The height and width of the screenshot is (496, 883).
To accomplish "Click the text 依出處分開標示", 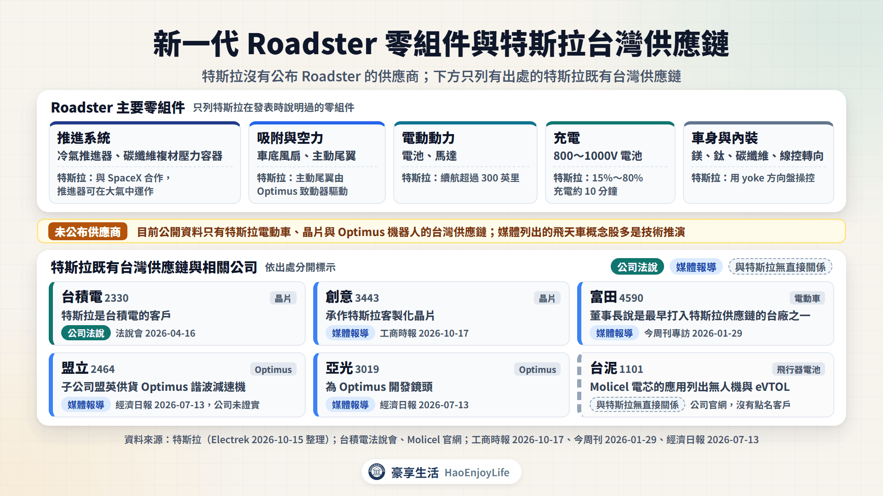I will click(300, 267).
